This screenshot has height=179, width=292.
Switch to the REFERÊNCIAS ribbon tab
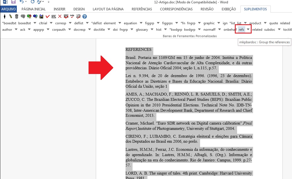click(x=142, y=9)
